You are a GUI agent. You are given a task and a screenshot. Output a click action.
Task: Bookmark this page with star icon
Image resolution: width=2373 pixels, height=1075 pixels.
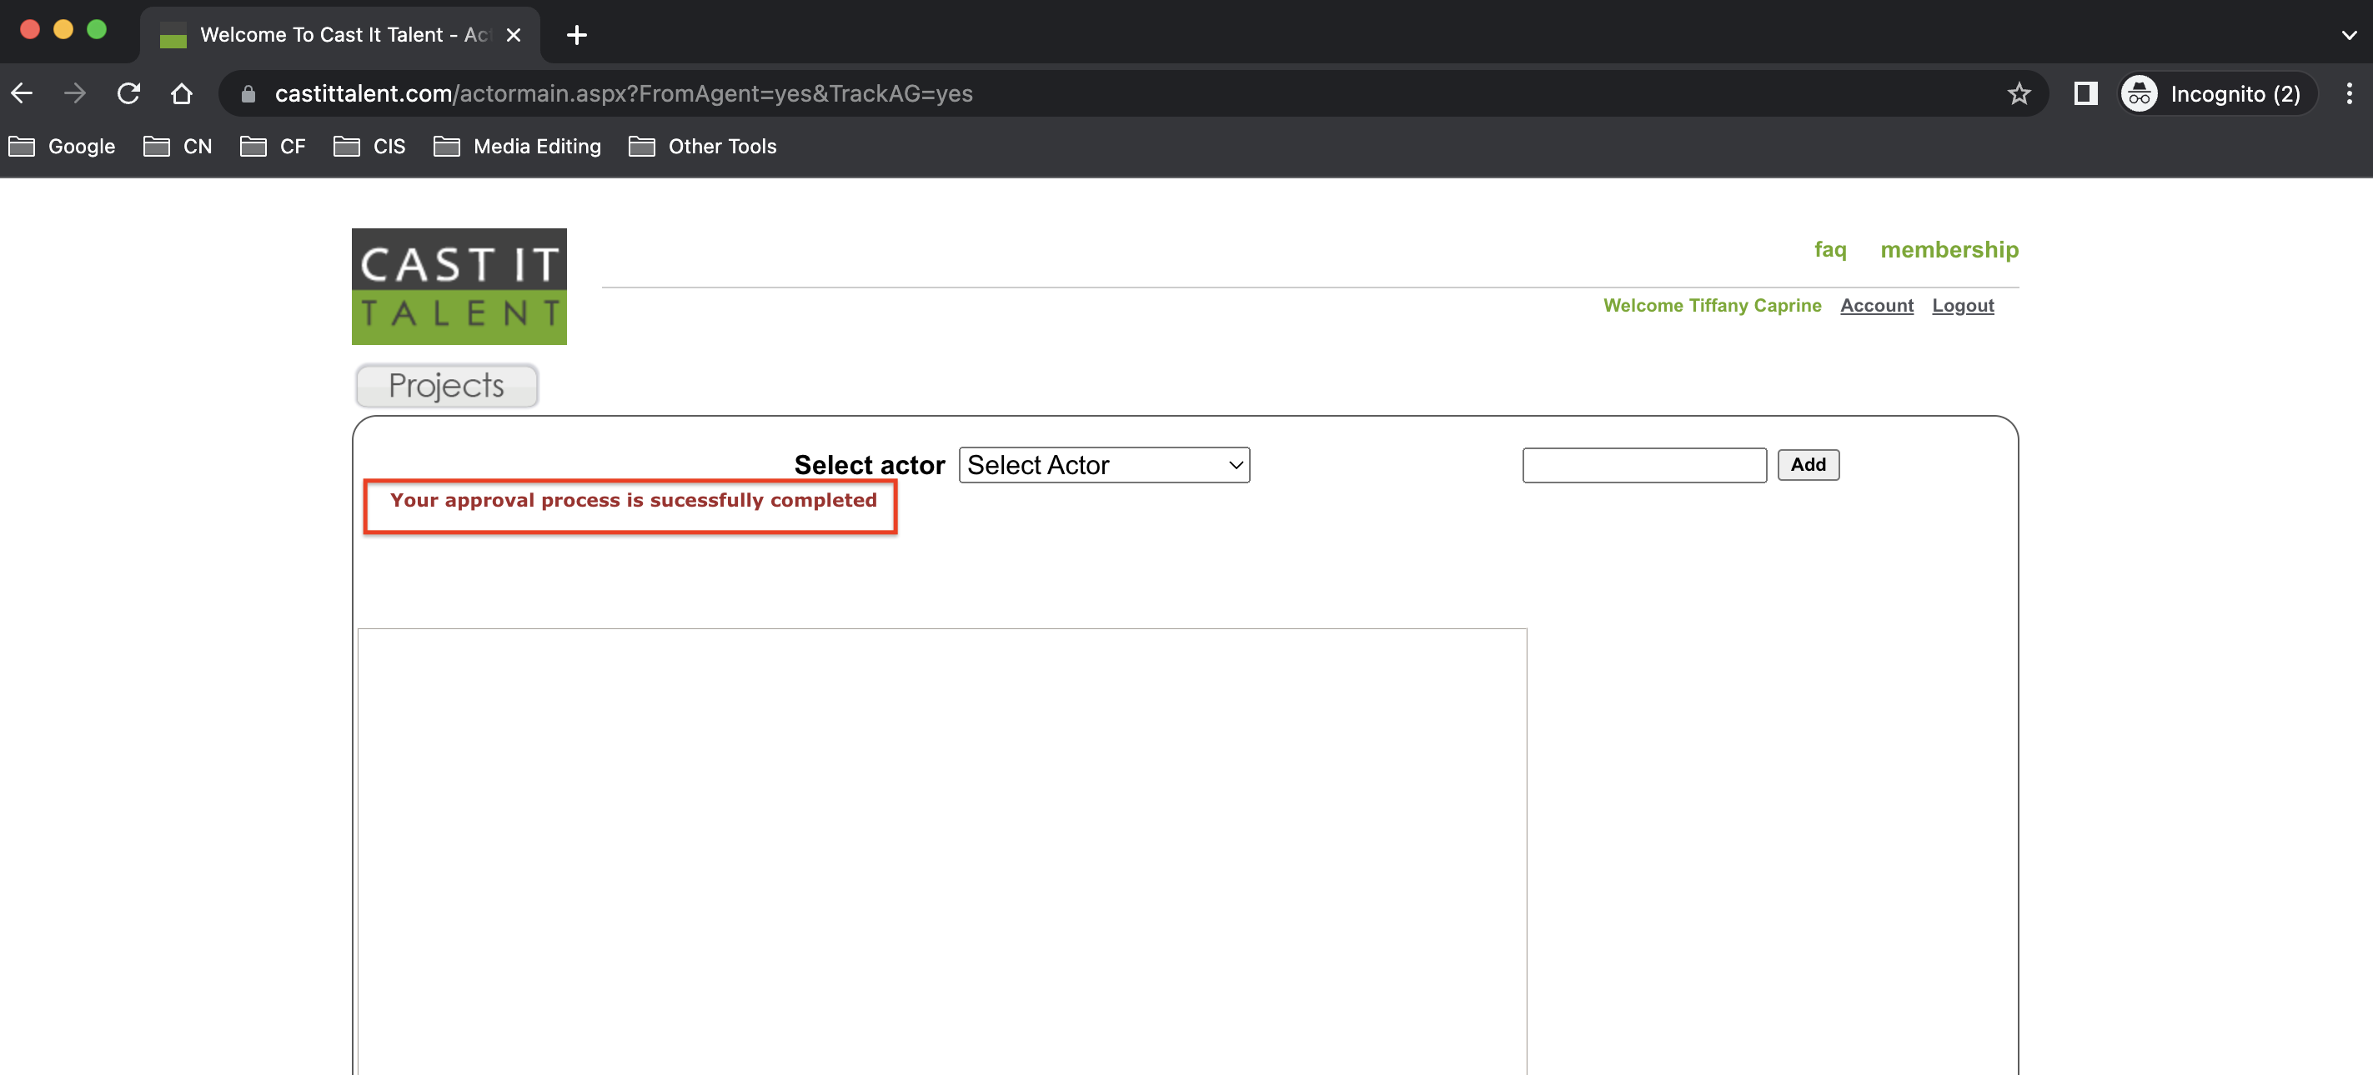click(2019, 93)
